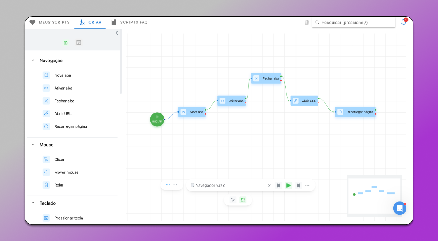Open the Navegador vazio browser selector
438x241 pixels.
tap(227, 185)
